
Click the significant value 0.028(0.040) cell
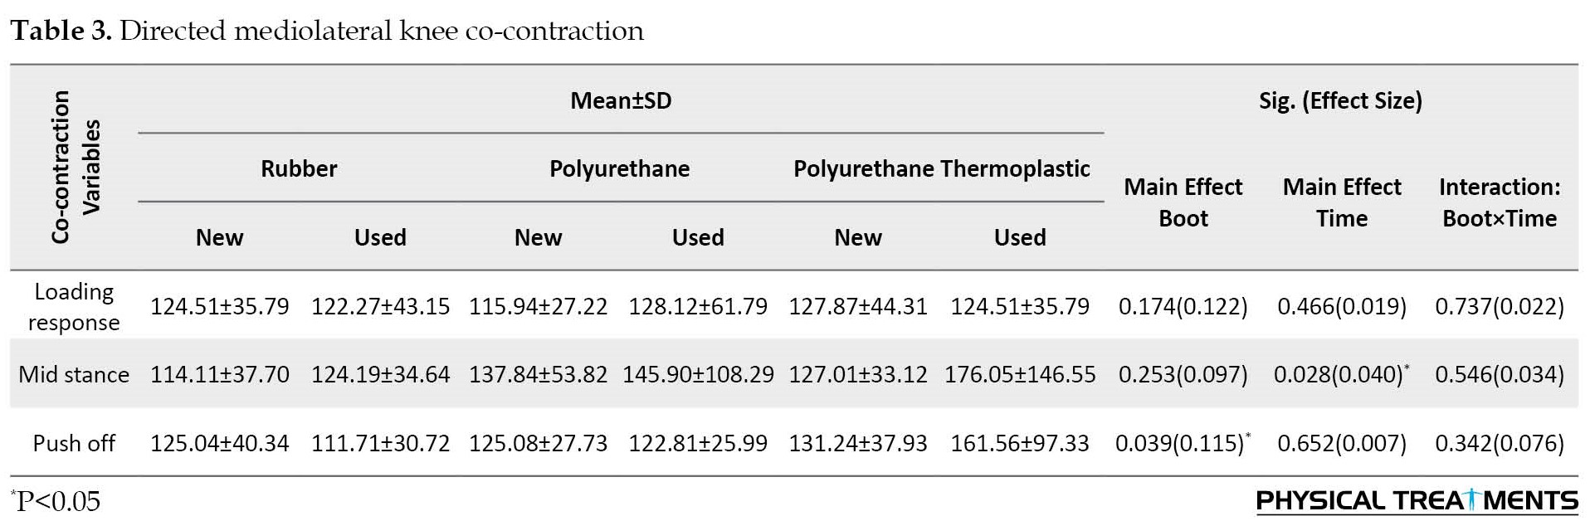tap(1341, 375)
